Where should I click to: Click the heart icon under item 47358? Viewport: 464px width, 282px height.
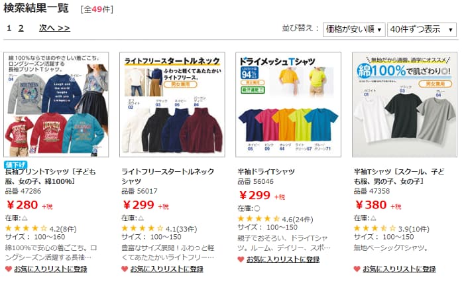(357, 269)
